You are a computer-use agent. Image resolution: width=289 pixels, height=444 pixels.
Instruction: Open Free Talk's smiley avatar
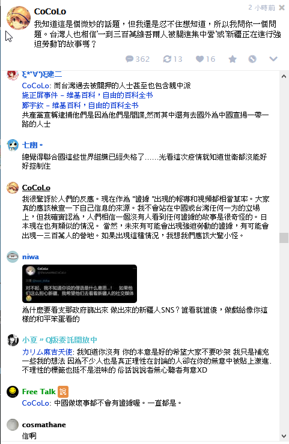pyautogui.click(x=13, y=392)
